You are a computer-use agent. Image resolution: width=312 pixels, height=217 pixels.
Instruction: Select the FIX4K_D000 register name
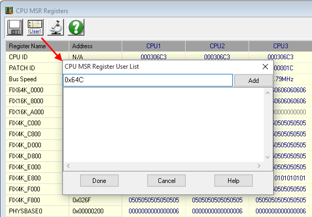point(25,145)
